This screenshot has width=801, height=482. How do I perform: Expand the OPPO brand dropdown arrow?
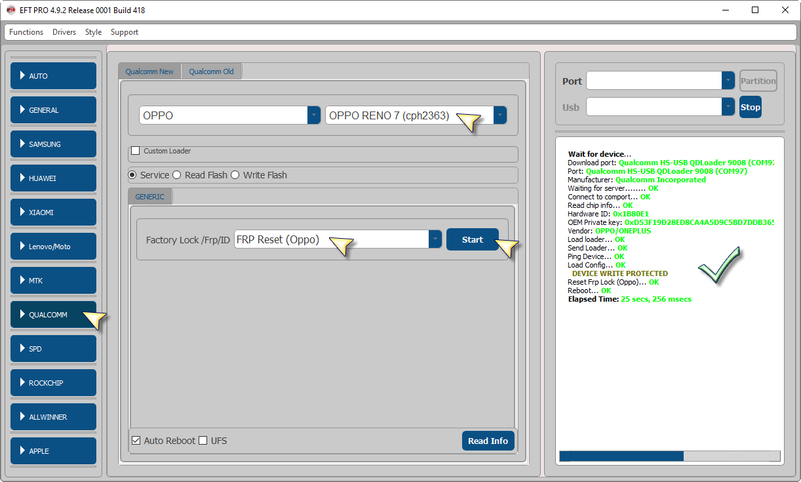[313, 115]
